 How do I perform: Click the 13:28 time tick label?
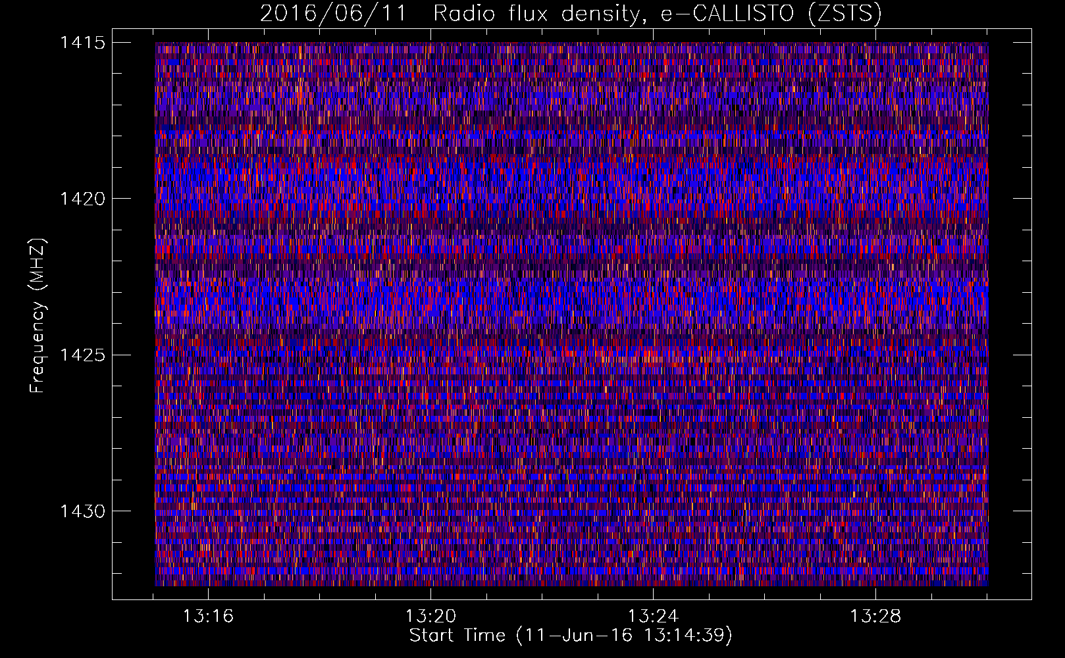coord(875,617)
